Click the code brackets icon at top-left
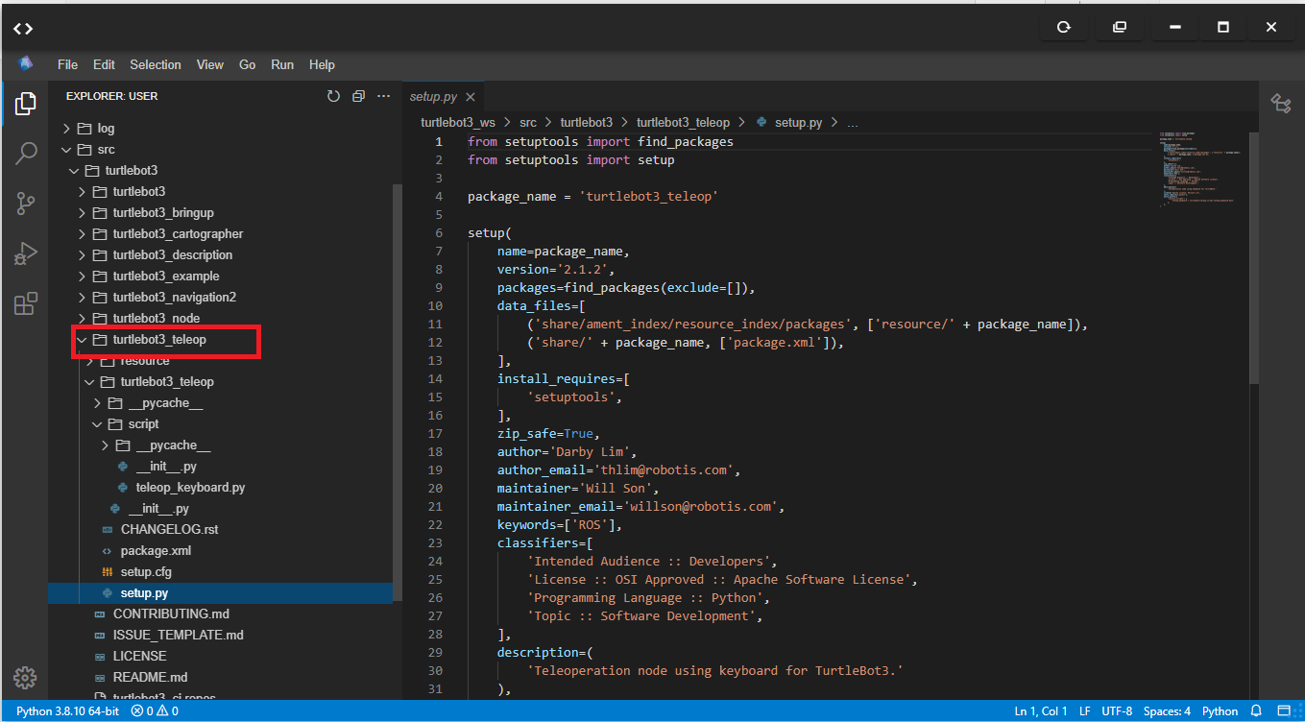Screen dimensions: 1305x722 (23, 29)
